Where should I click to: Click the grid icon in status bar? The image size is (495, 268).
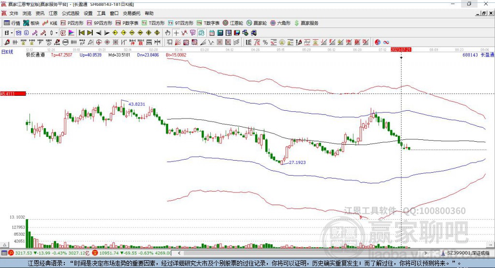coord(4,253)
